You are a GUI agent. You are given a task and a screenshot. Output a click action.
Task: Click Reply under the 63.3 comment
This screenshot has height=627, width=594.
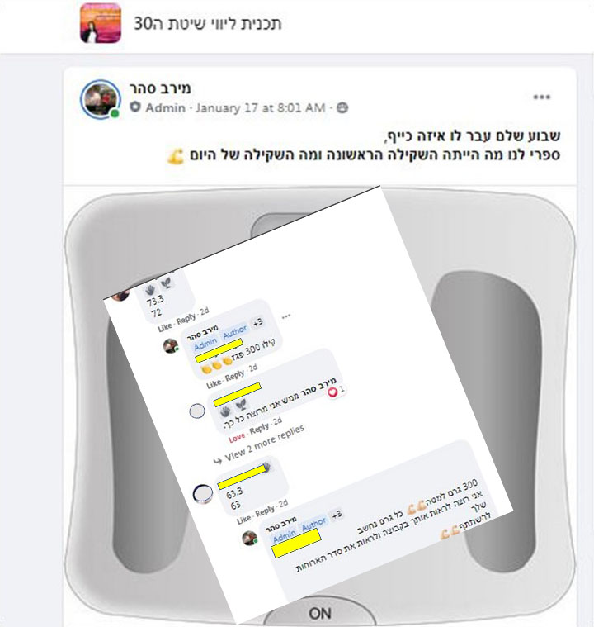[265, 511]
